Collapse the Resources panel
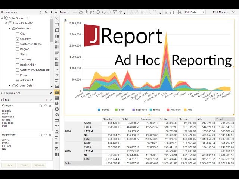Viewport: 239px width, 179px height. (x=52, y=12)
